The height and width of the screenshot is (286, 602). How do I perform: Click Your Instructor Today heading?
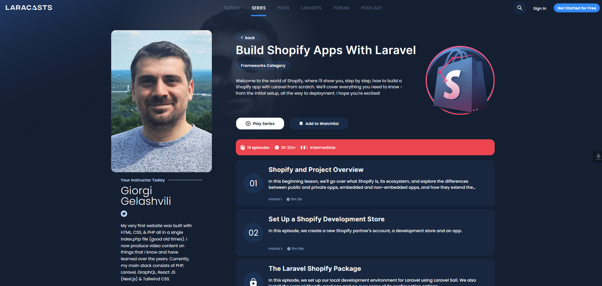coord(143,180)
